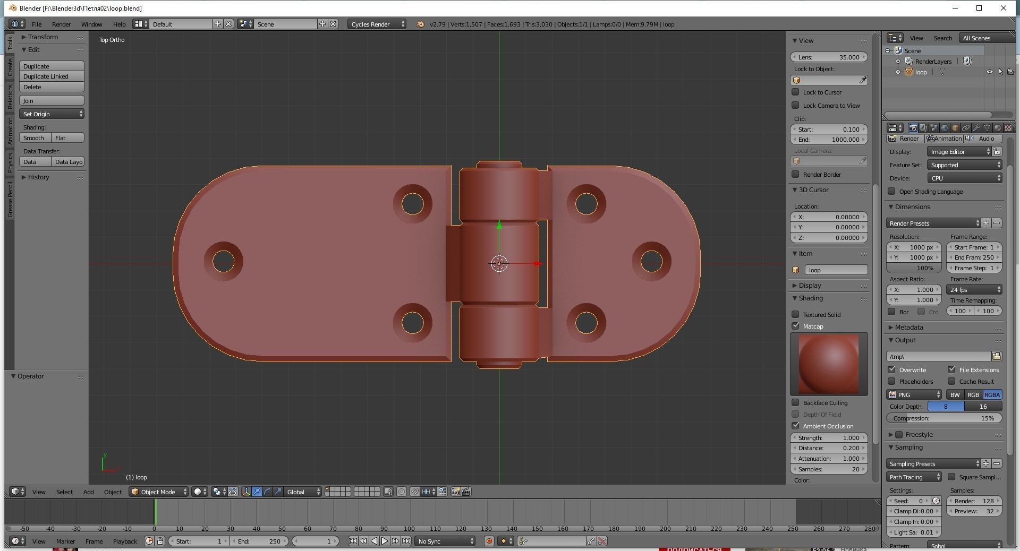
Task: Open the Add menu in 3D view header
Action: tap(88, 492)
